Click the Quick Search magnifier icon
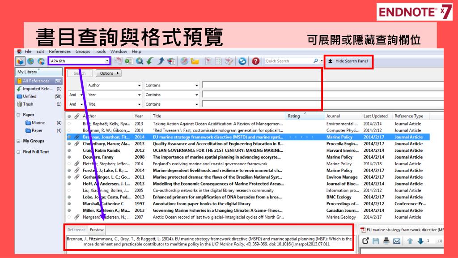 (316, 61)
